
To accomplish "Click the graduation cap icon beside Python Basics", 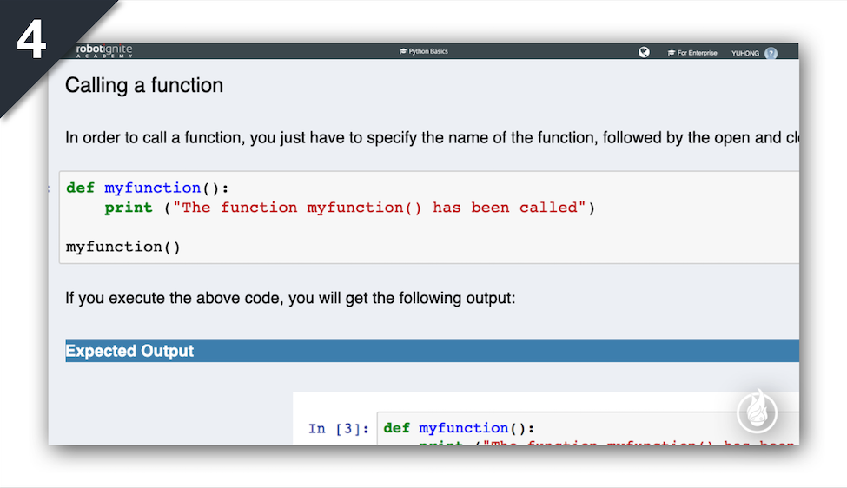I will pos(403,51).
